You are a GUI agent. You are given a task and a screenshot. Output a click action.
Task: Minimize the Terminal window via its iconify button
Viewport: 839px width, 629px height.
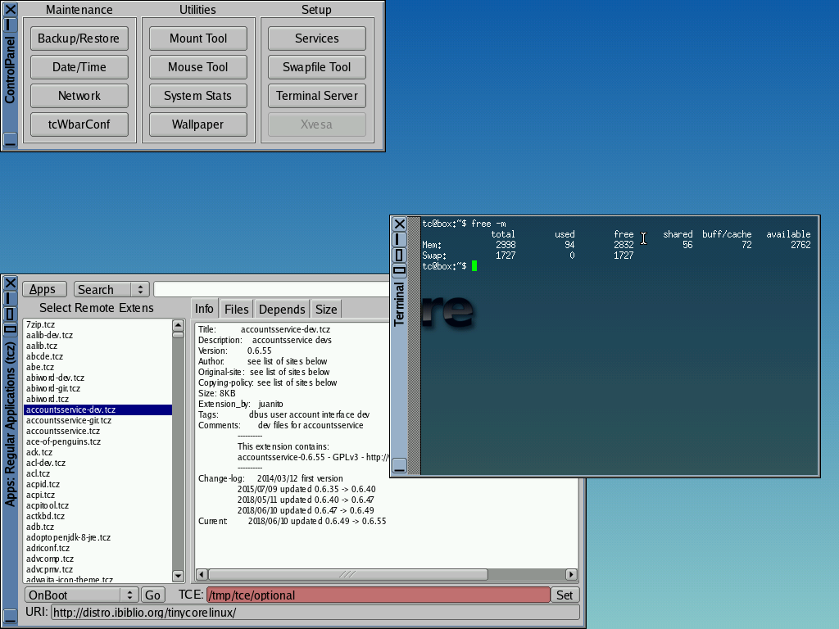coord(399,239)
